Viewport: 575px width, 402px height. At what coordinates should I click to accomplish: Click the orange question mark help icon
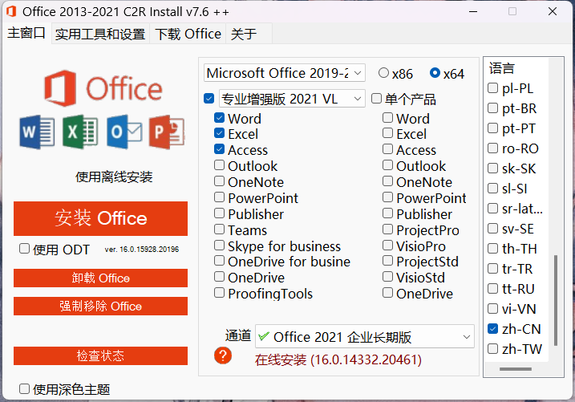[223, 355]
